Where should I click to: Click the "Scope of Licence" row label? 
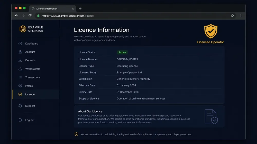click(x=89, y=98)
